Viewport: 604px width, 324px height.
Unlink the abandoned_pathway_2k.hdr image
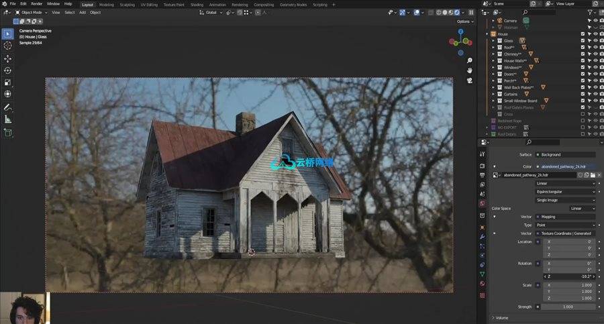click(x=599, y=175)
